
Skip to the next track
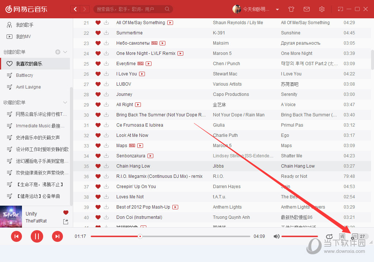click(57, 236)
